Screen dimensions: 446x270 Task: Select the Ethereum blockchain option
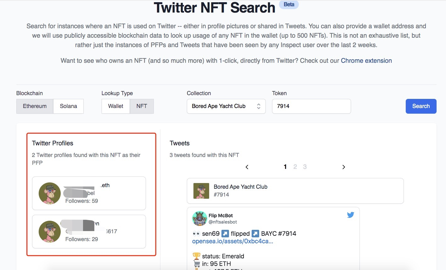click(35, 106)
